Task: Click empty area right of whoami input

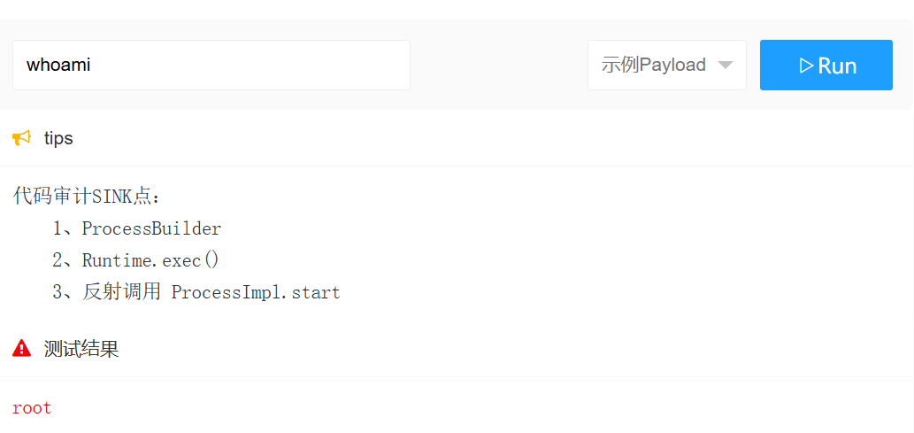Action: click(498, 65)
